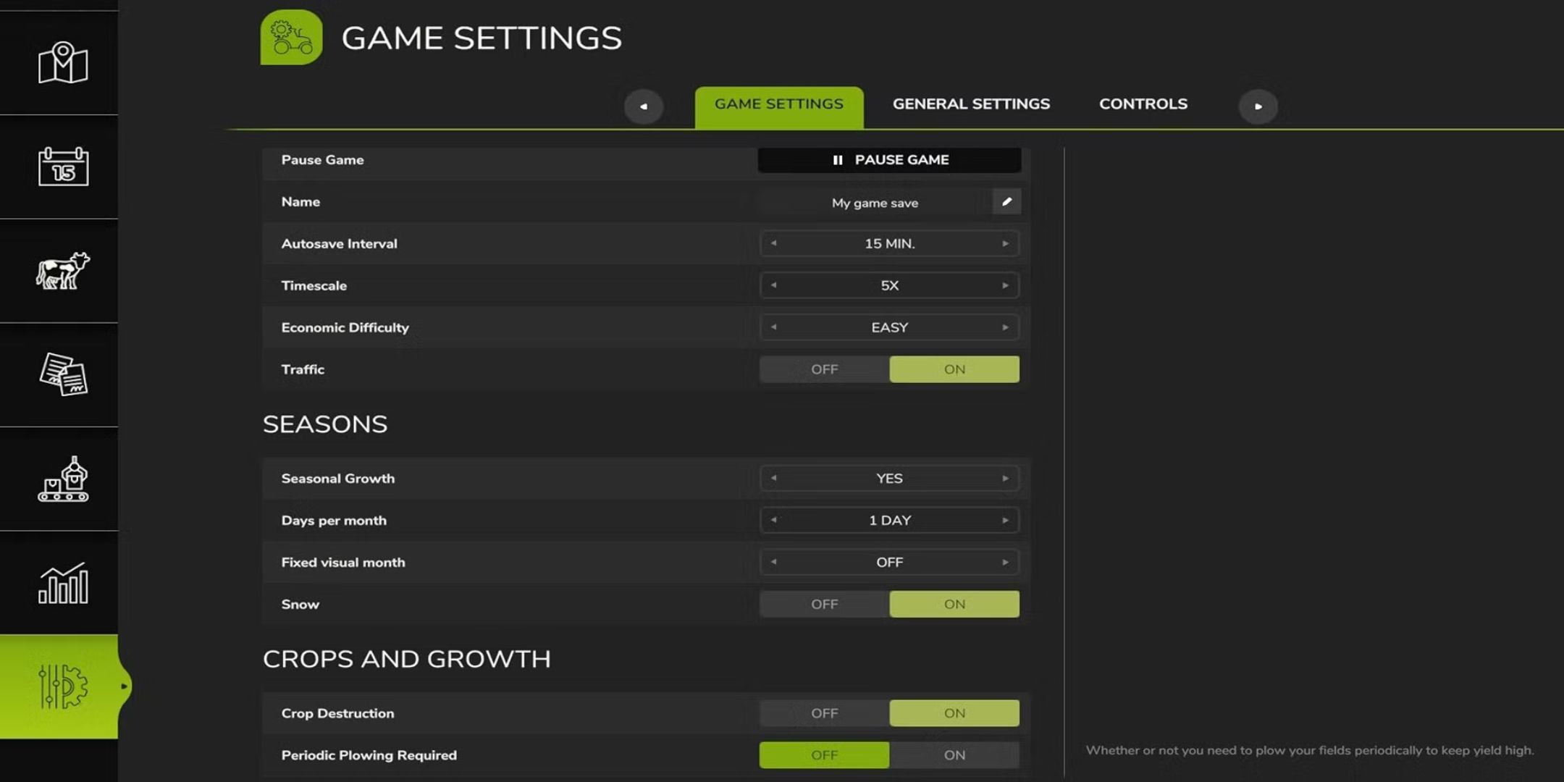Decrease Days per month with left arrow
This screenshot has width=1564, height=782.
[773, 520]
